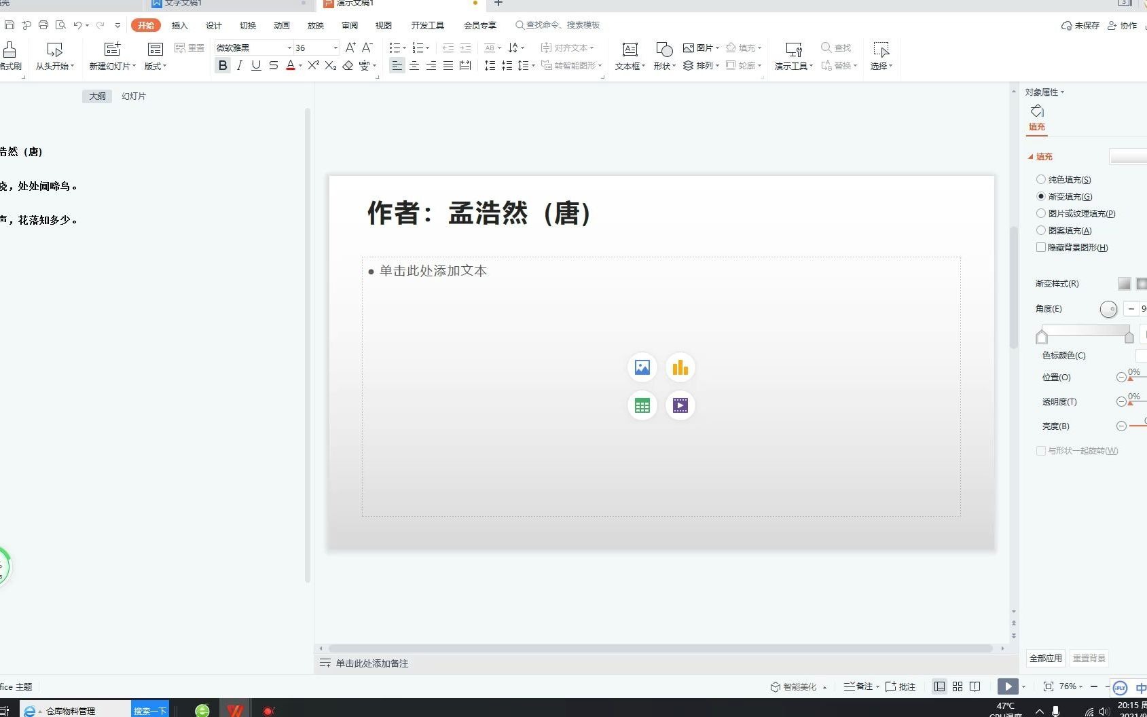Viewport: 1147px width, 717px height.
Task: Switch to reading view
Action: click(975, 686)
